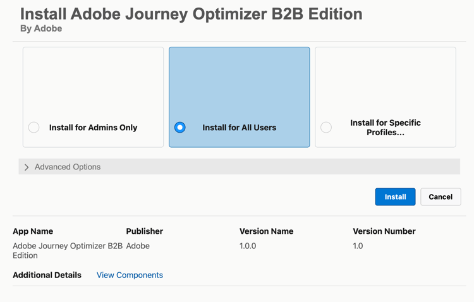Expand the Advanced Options chevron arrow
This screenshot has height=302, width=474.
click(27, 167)
